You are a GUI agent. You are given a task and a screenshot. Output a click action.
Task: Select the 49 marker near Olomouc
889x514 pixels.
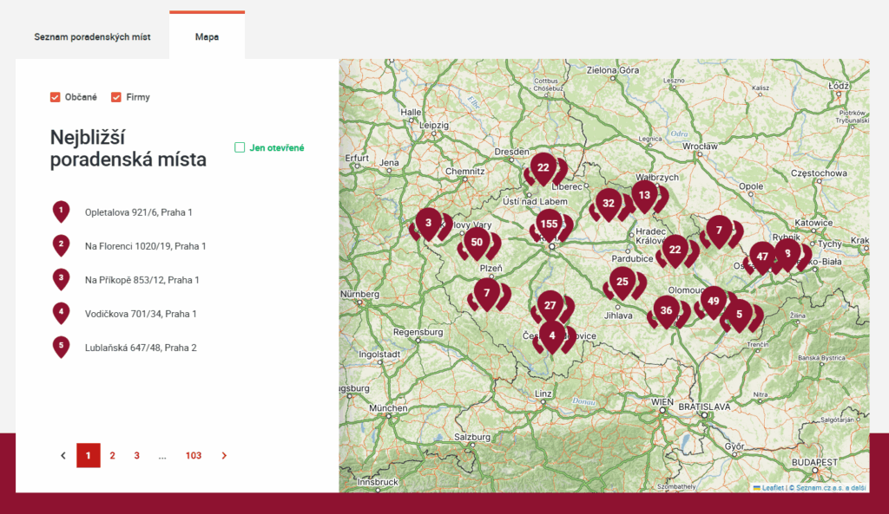[713, 301]
